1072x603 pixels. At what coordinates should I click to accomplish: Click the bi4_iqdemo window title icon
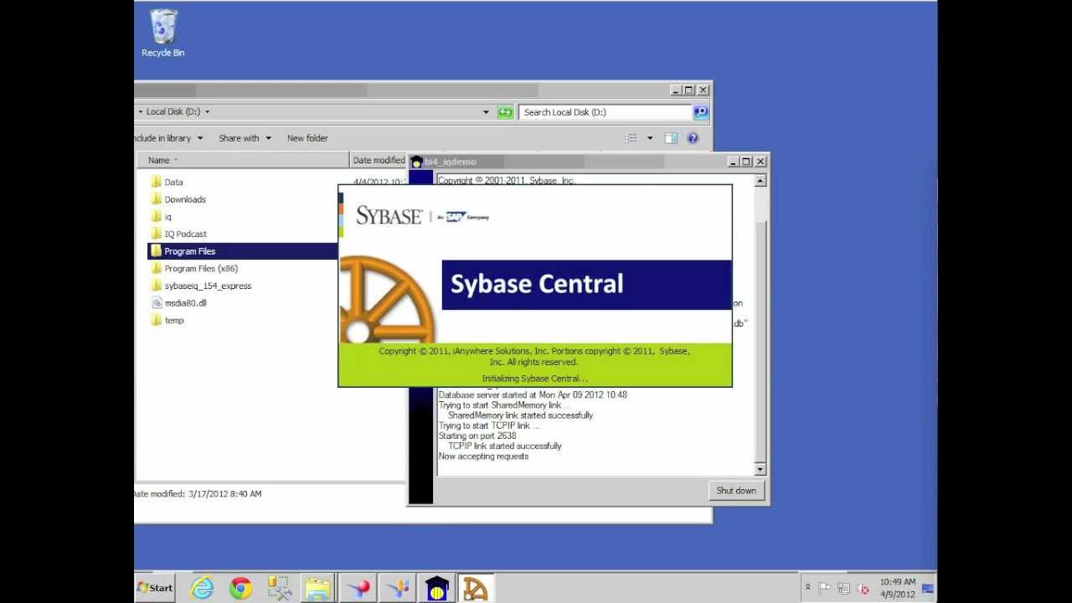click(x=416, y=162)
